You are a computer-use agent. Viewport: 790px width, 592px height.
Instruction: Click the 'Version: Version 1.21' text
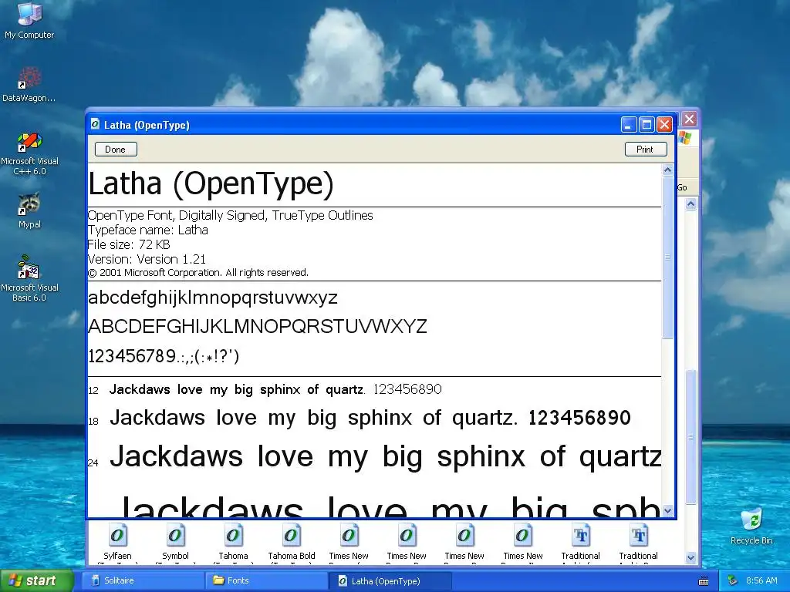tap(147, 259)
